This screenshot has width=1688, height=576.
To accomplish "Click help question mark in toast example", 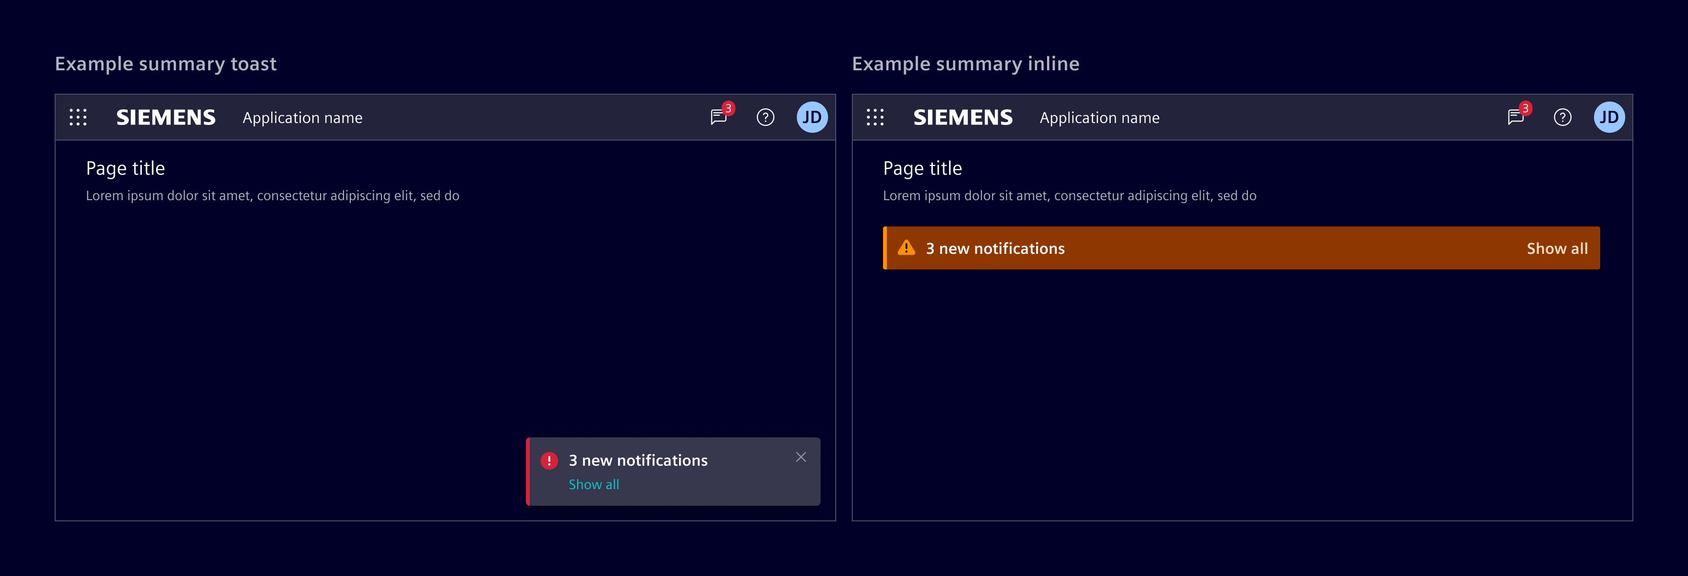I will pos(765,117).
